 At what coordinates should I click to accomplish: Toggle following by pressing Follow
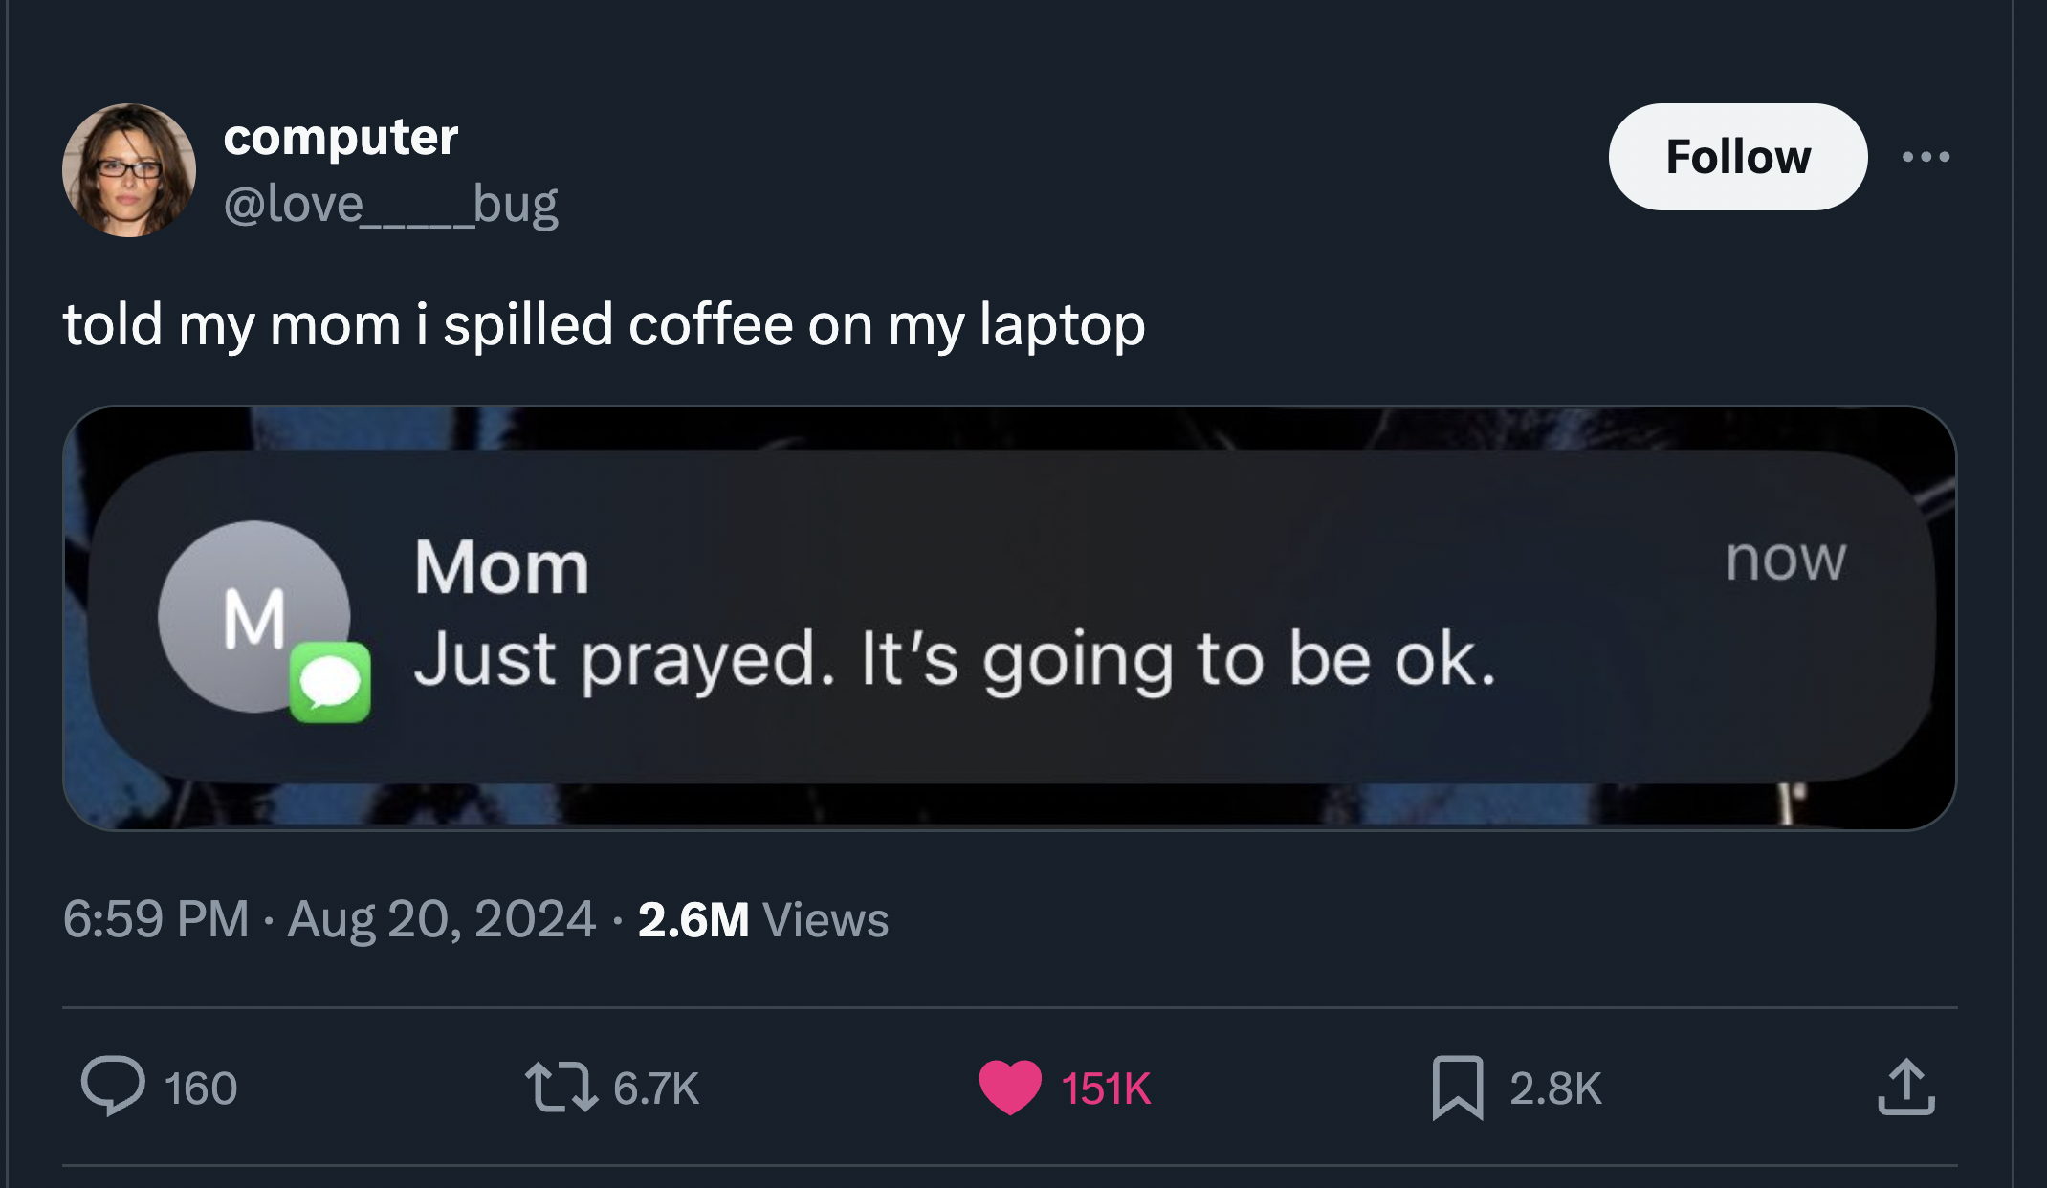pos(1738,158)
